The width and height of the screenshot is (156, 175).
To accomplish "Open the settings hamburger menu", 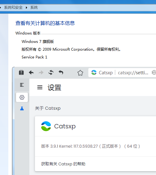I will click(40, 87).
